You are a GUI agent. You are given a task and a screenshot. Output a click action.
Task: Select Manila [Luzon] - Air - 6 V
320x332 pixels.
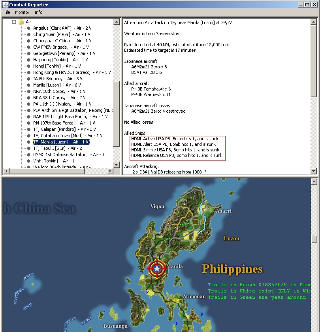point(57,85)
